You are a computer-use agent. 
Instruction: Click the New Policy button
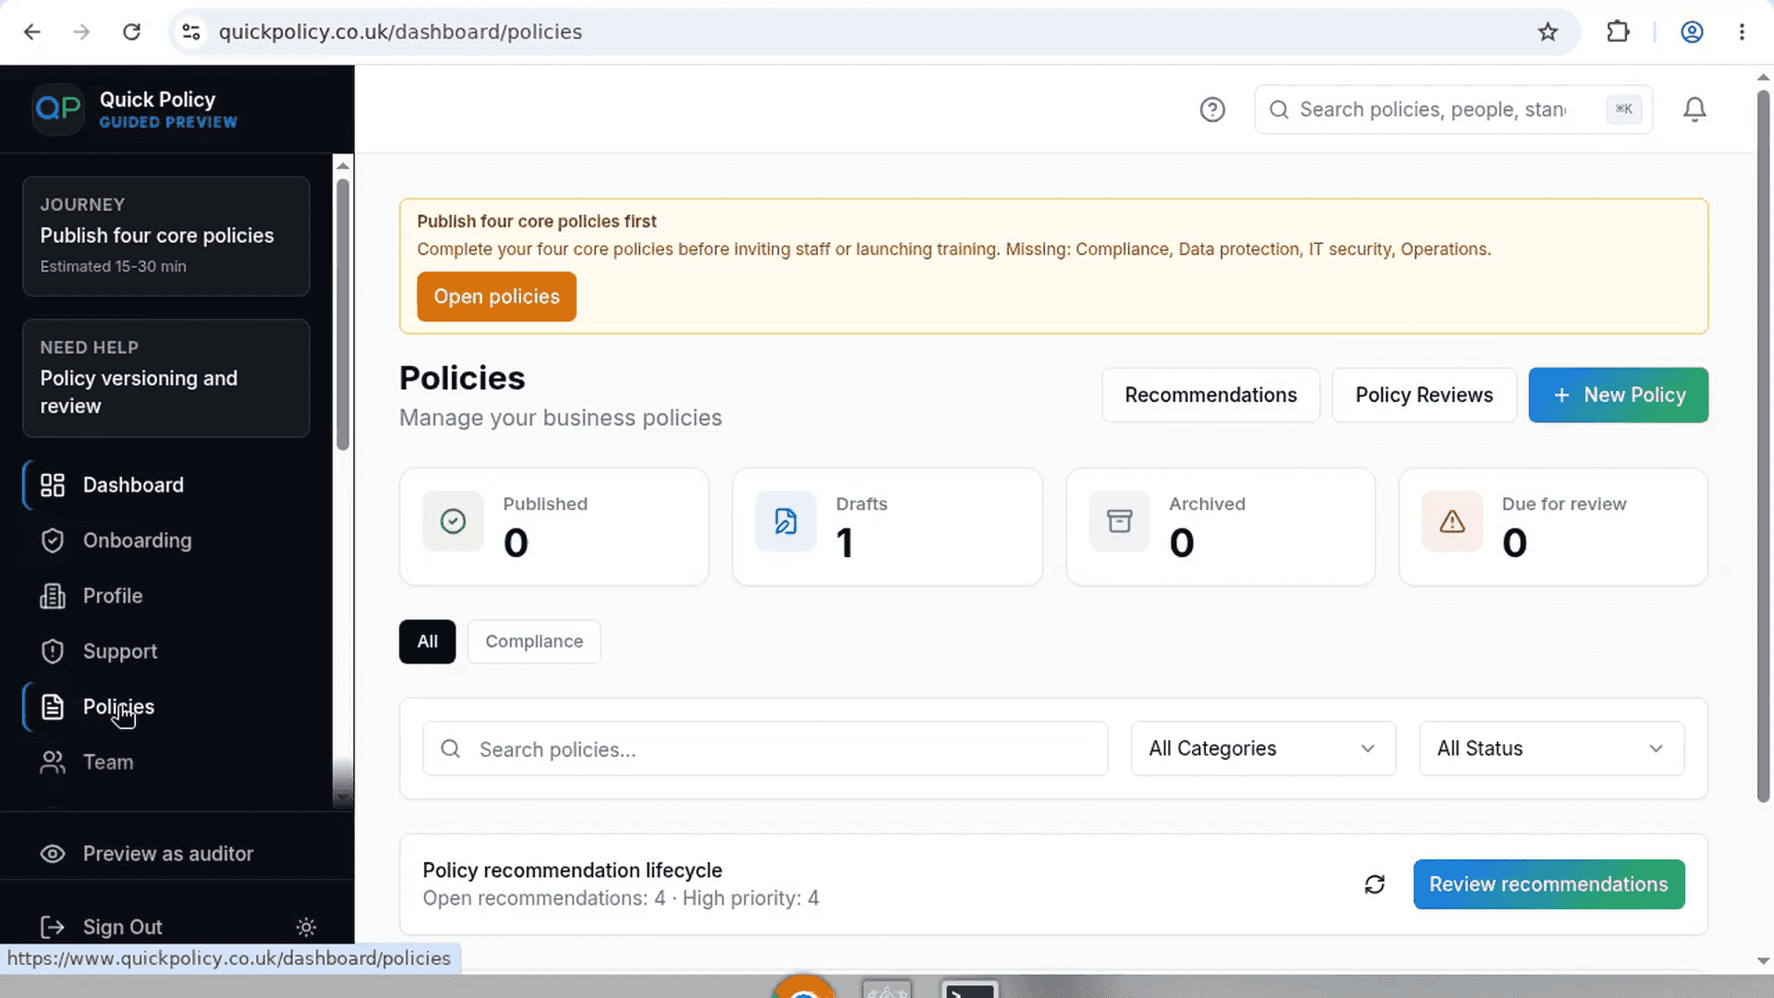pyautogui.click(x=1618, y=396)
